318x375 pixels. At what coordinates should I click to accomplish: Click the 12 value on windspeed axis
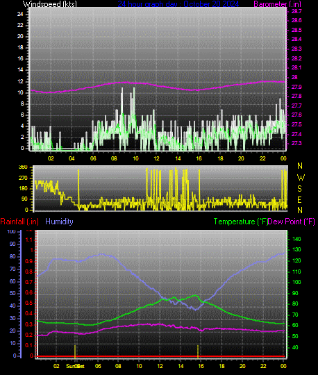[x=20, y=81]
